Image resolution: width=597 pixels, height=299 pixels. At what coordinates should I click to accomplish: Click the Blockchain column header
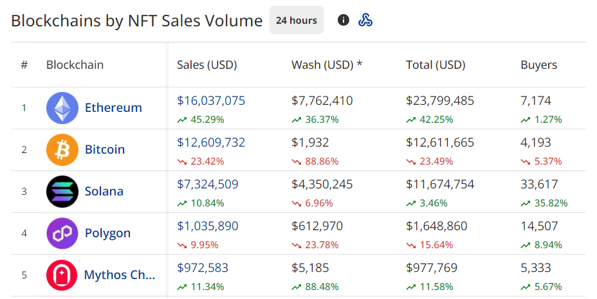pos(75,65)
